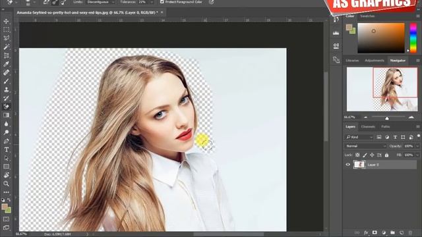Toggle Quick Mask mode icon

6,219
